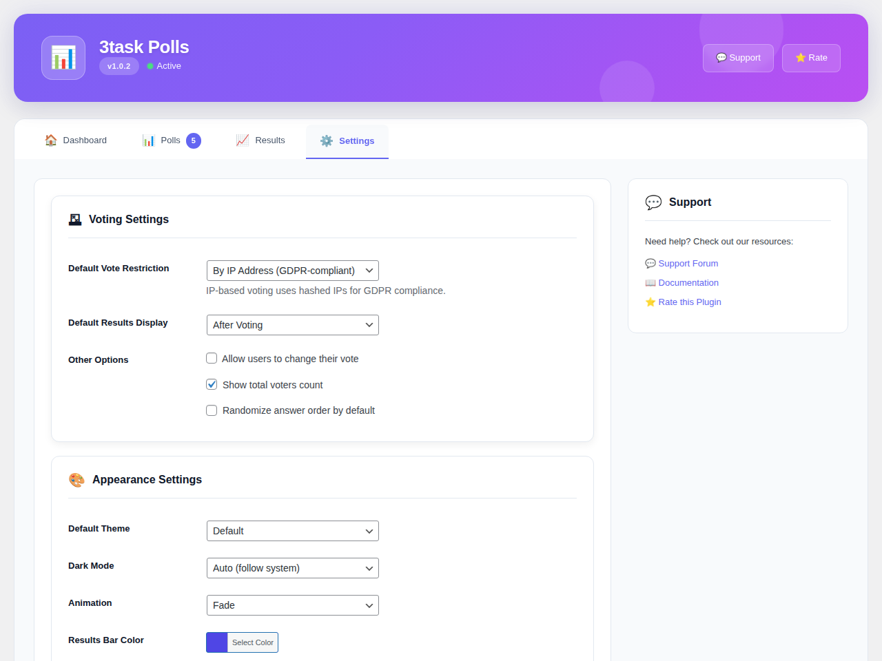The image size is (882, 661).
Task: Click the Active status text
Action: [169, 66]
